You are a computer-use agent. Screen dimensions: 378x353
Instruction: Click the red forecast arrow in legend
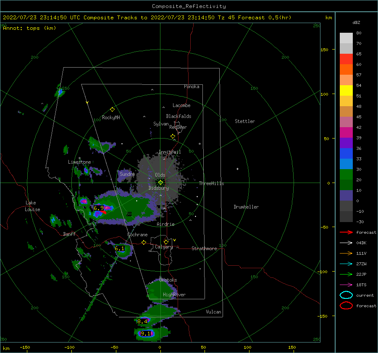point(346,232)
